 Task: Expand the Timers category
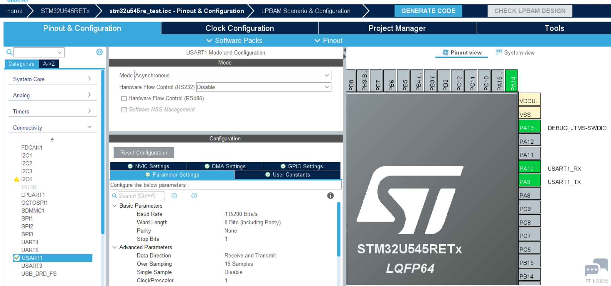pos(52,111)
